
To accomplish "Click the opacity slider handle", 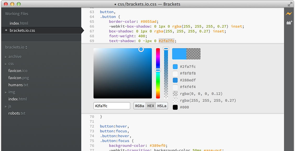I will pos(166,48).
